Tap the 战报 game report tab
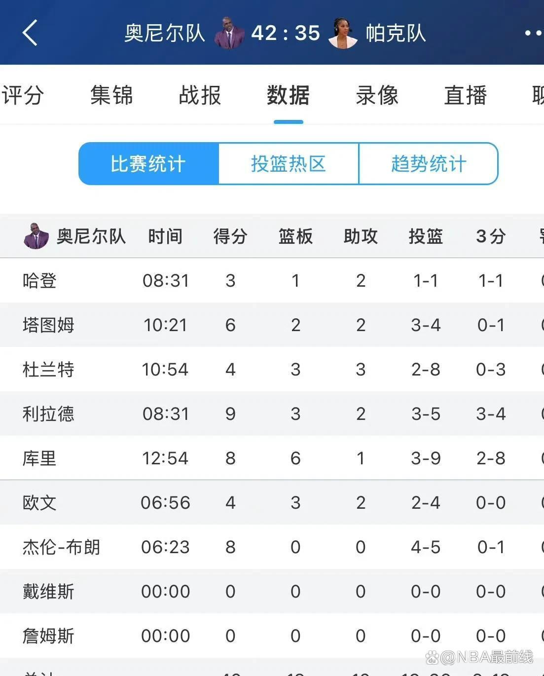The height and width of the screenshot is (676, 544). pos(199,96)
